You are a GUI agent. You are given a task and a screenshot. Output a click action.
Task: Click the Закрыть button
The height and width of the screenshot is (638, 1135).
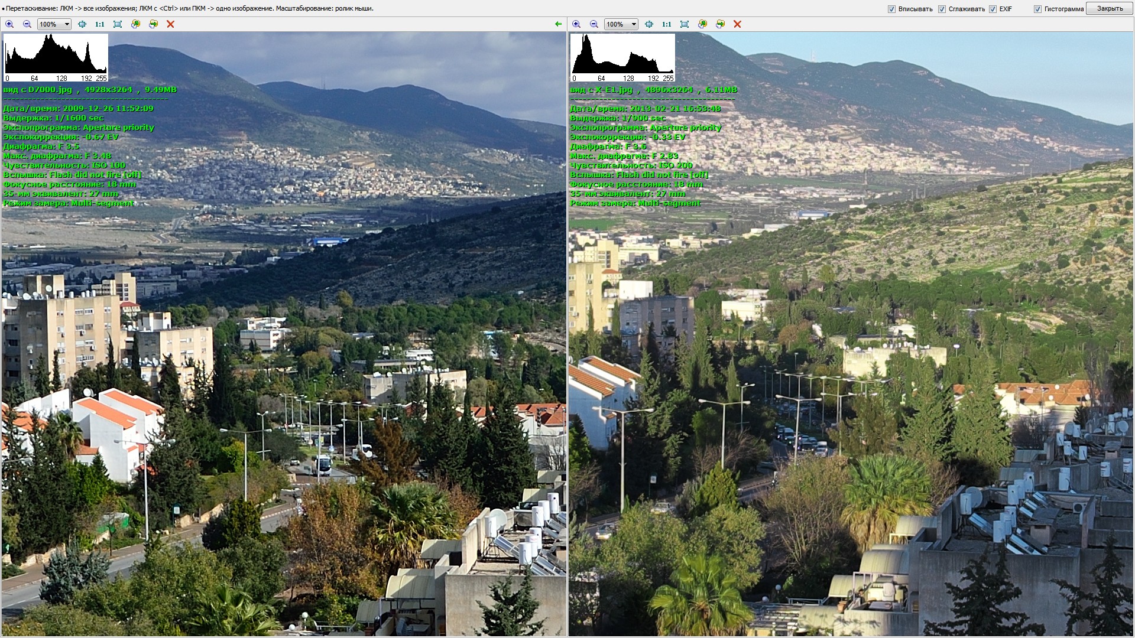[1110, 9]
